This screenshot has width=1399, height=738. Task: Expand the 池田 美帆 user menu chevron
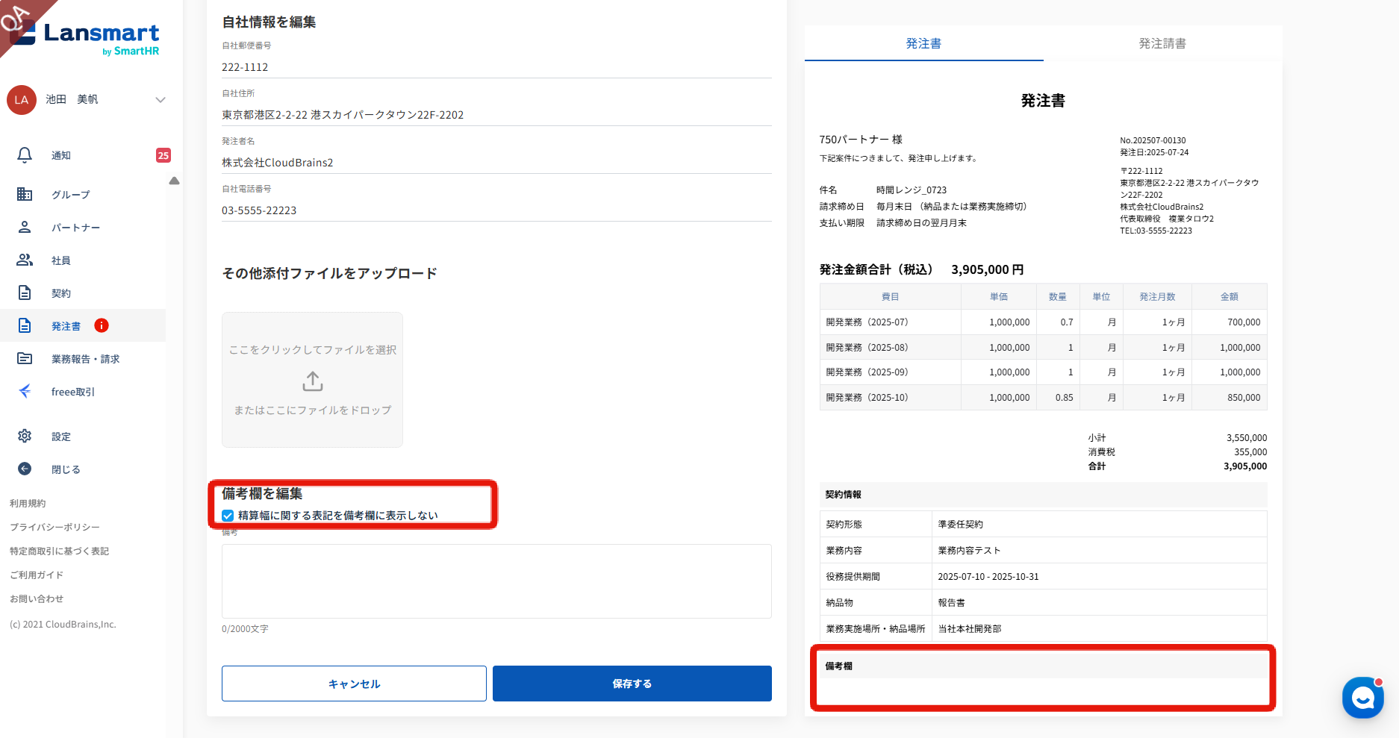pyautogui.click(x=160, y=100)
